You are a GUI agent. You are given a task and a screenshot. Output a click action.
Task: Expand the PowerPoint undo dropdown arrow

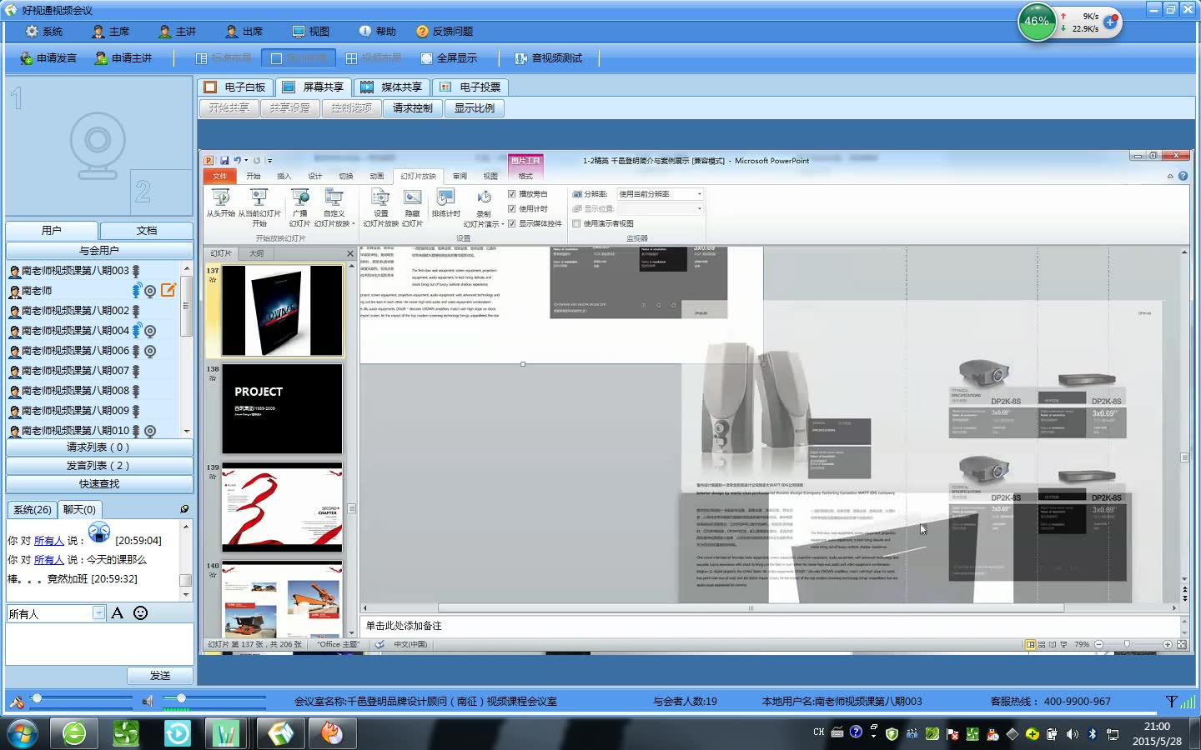click(247, 160)
